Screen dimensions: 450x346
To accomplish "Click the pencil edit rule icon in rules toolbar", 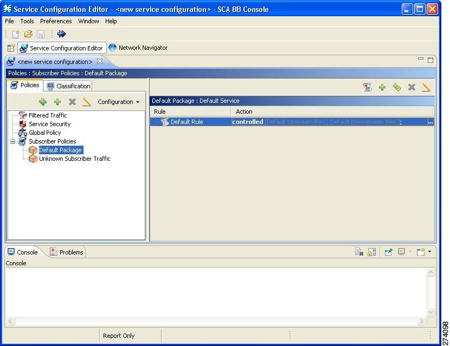I will click(x=426, y=87).
